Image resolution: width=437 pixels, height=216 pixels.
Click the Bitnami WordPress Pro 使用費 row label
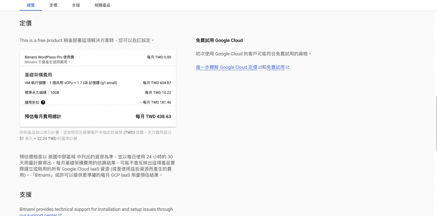(x=50, y=57)
